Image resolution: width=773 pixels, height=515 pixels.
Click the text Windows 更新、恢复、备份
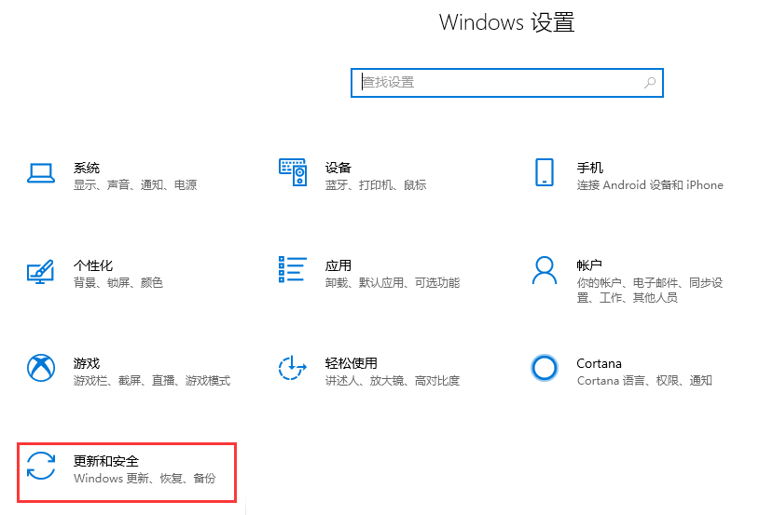(x=145, y=479)
